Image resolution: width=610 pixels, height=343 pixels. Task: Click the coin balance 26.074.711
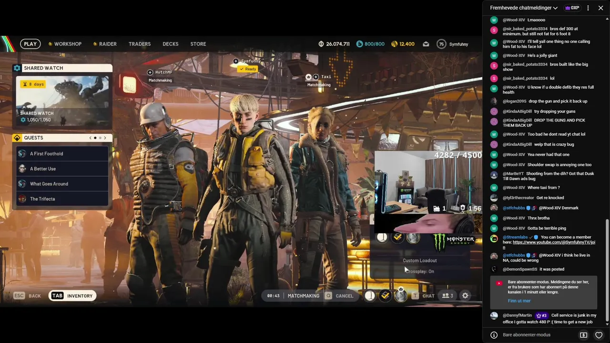(x=334, y=44)
